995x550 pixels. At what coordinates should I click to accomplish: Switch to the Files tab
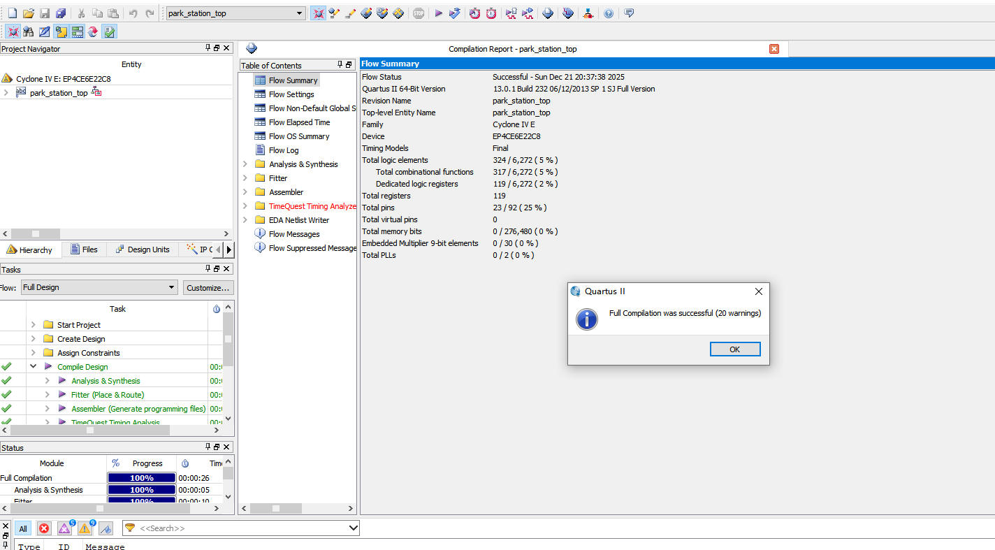coord(84,249)
